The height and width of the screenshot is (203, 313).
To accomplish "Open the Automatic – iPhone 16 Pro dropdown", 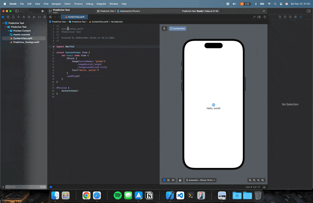I will click(201, 180).
